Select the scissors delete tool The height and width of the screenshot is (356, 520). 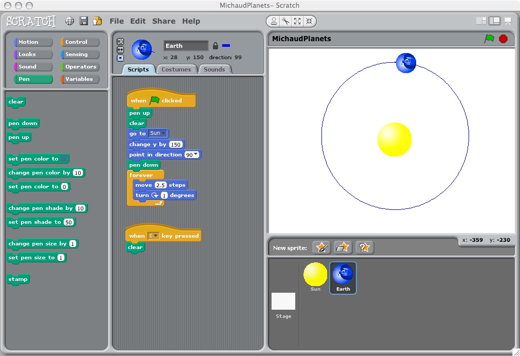coord(285,21)
